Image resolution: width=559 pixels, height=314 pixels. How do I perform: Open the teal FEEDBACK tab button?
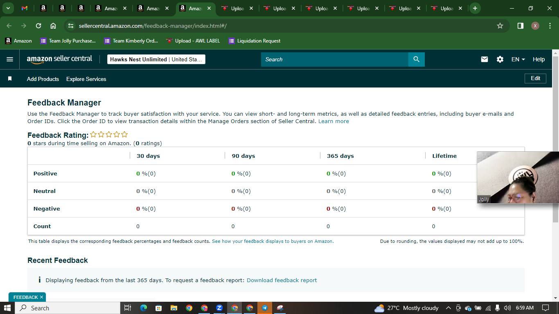point(25,297)
